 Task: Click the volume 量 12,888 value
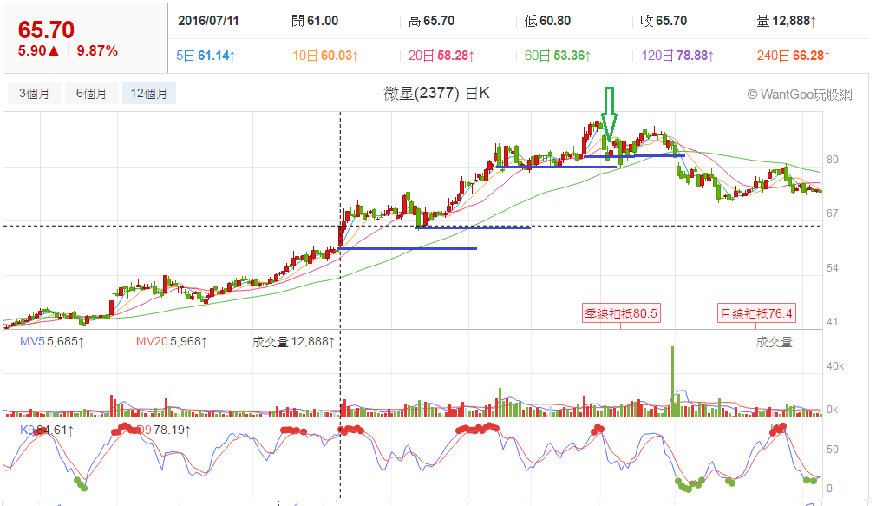[786, 21]
